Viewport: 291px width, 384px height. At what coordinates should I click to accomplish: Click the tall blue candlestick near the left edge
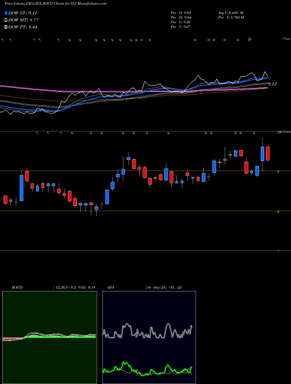(x=22, y=188)
